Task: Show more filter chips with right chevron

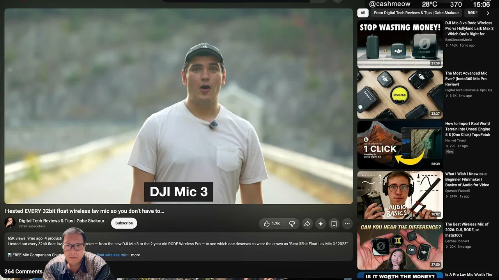Action: click(x=488, y=13)
